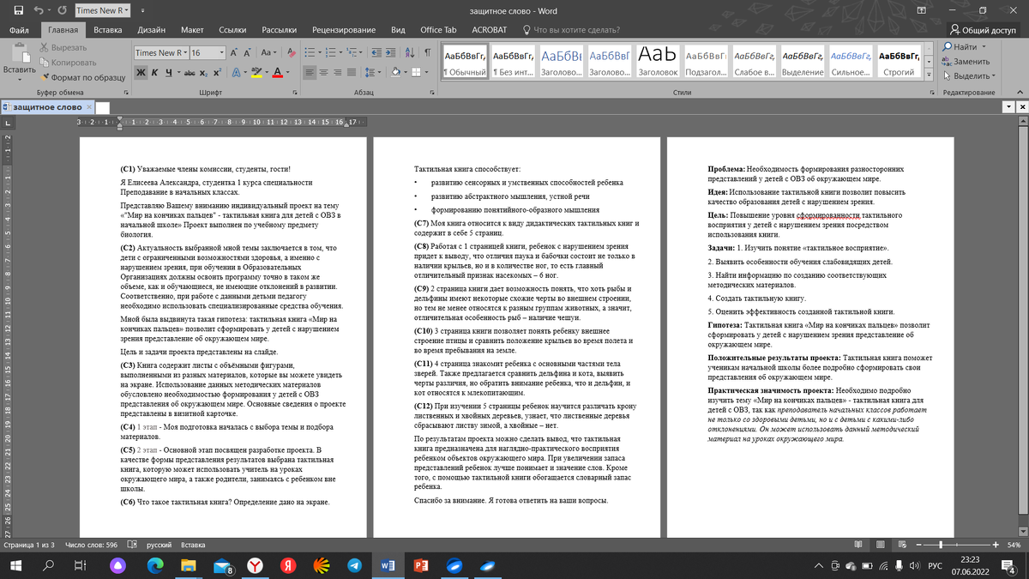Switch to the ACROBAT ribbon tab
The width and height of the screenshot is (1029, 579).
489,29
